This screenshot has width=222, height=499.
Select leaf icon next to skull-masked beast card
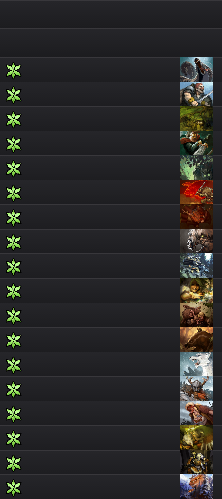[x=13, y=243]
